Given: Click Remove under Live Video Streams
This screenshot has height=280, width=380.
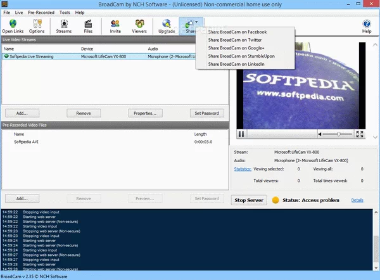Looking at the screenshot, I should [x=84, y=113].
